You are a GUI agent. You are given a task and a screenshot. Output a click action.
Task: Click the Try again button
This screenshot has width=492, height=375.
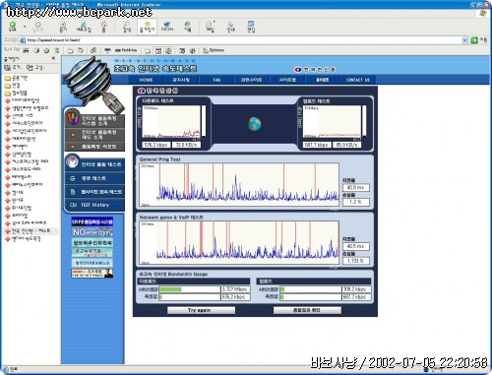click(201, 310)
